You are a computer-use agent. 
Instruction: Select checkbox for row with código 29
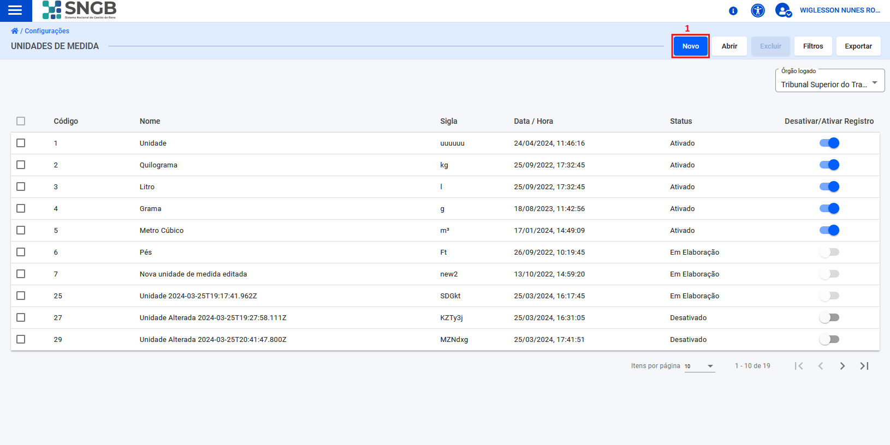(x=21, y=339)
